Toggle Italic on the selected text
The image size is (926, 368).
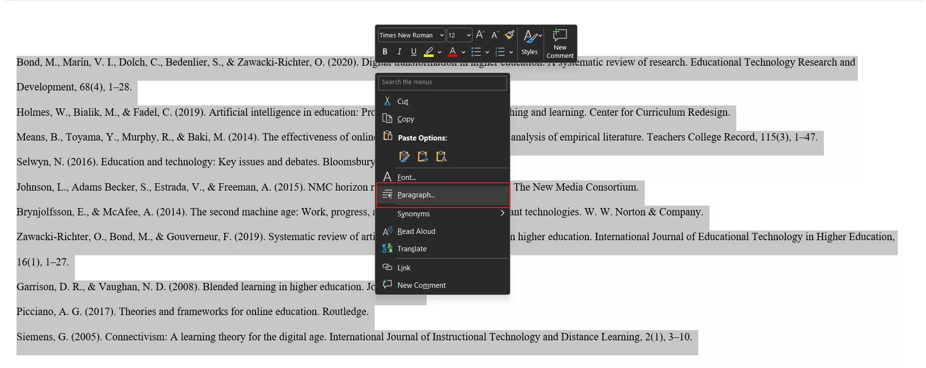(x=399, y=52)
